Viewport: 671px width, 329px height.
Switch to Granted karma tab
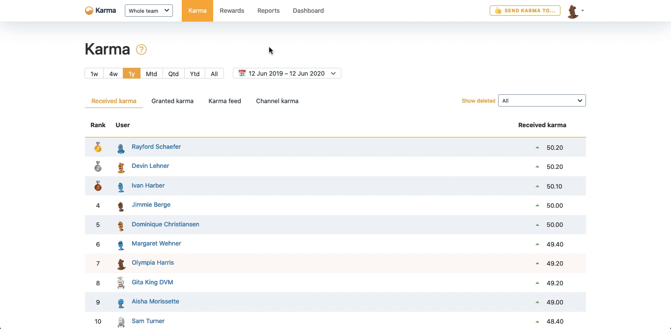point(172,101)
